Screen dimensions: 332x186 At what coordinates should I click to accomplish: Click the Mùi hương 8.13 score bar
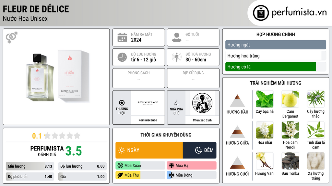pyautogui.click(x=30, y=166)
